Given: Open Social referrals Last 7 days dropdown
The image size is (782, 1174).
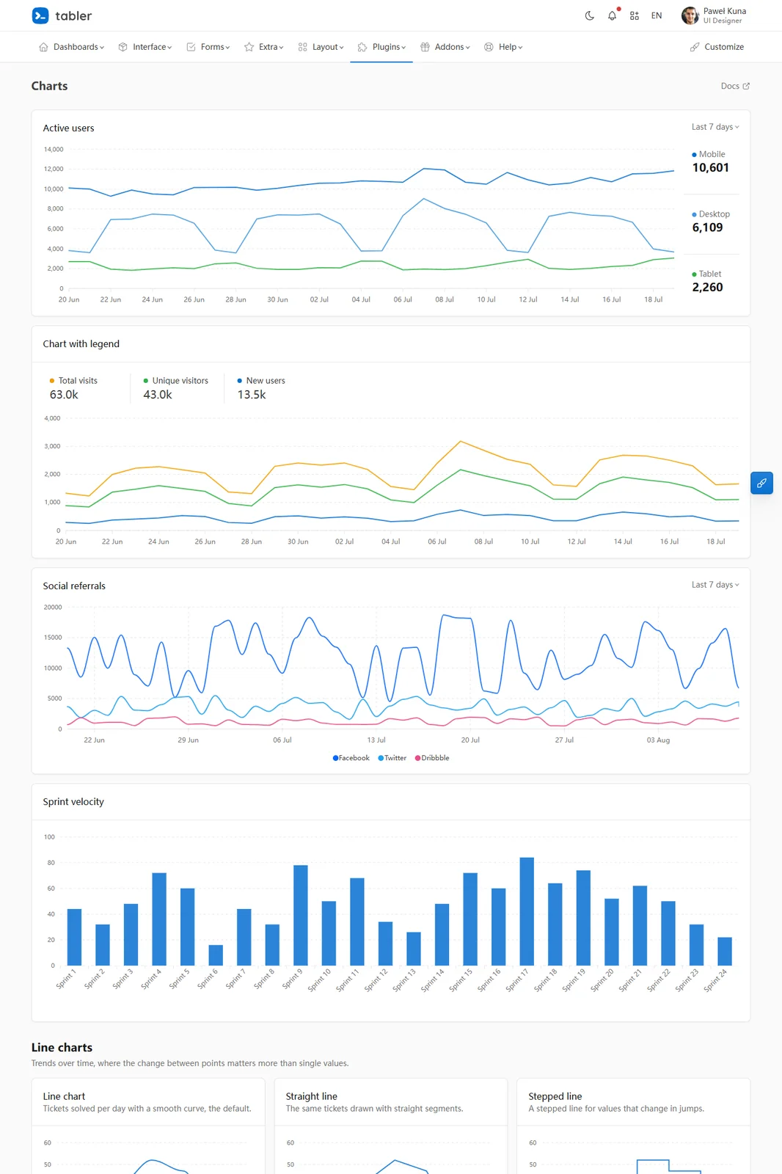Looking at the screenshot, I should [x=715, y=585].
